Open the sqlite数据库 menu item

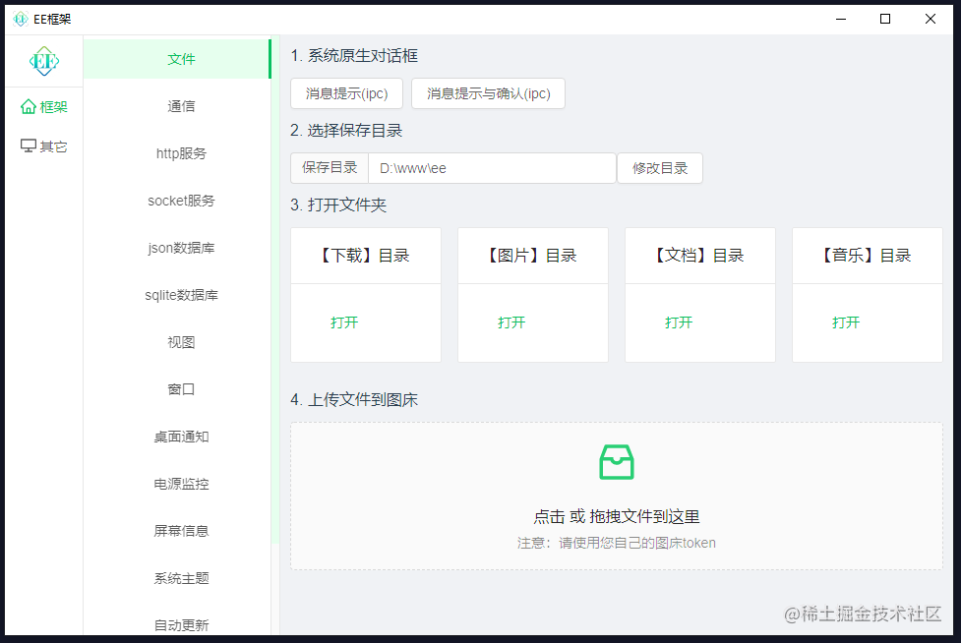coord(177,295)
